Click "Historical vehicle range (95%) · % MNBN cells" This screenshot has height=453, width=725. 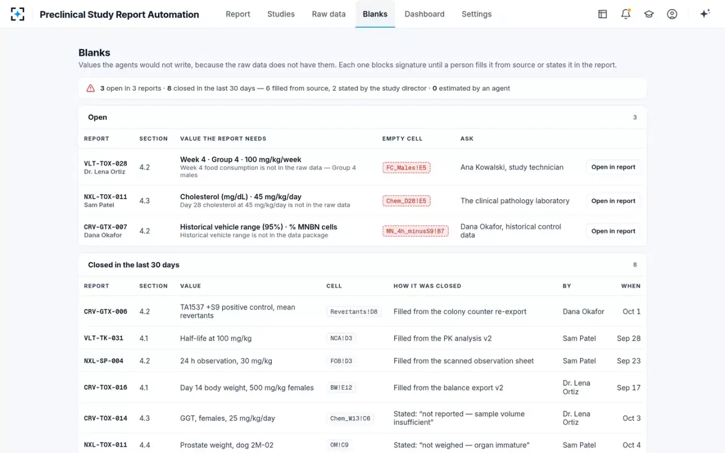(258, 227)
